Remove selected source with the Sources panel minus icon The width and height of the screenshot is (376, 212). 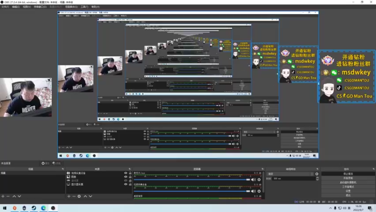coord(74,196)
